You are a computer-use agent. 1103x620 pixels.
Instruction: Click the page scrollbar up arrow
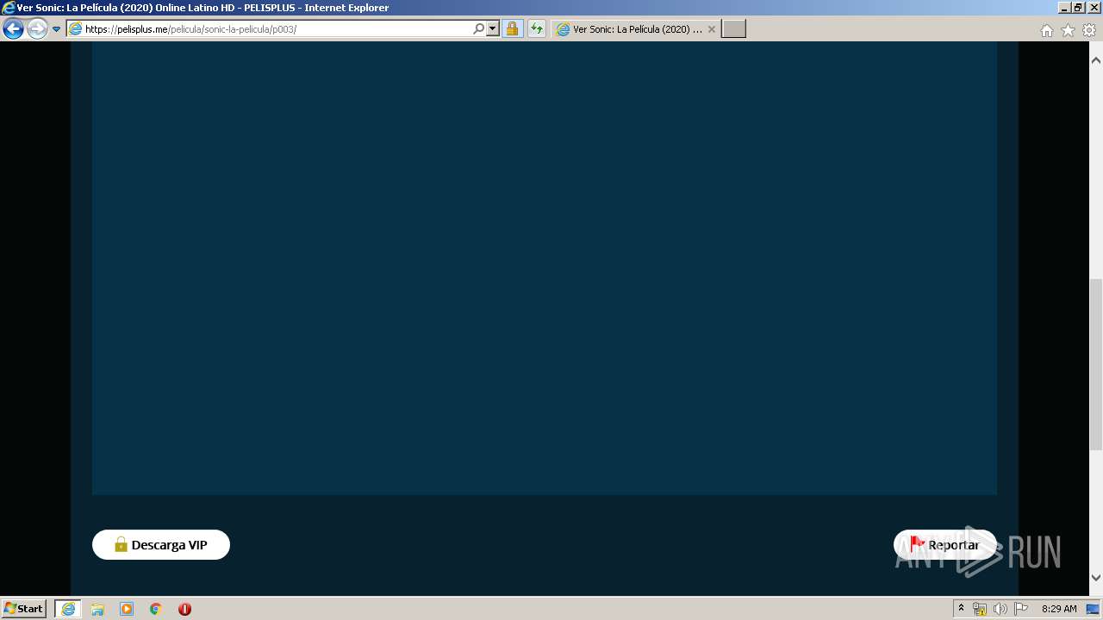pos(1096,61)
